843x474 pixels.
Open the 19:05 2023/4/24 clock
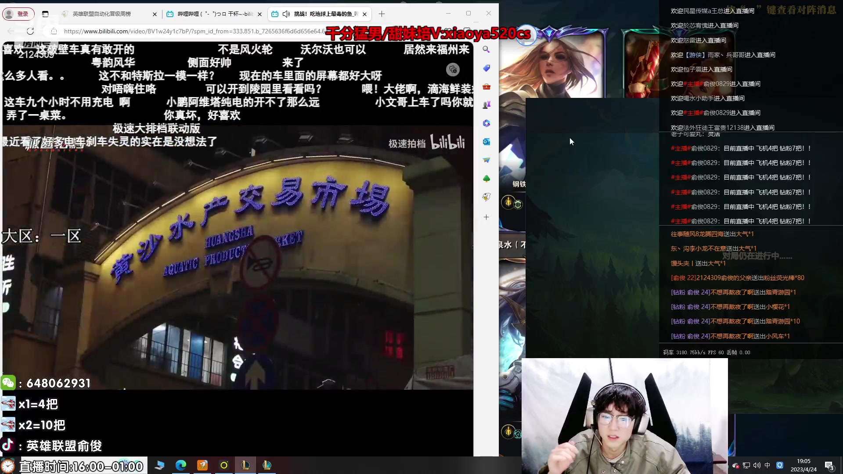803,465
